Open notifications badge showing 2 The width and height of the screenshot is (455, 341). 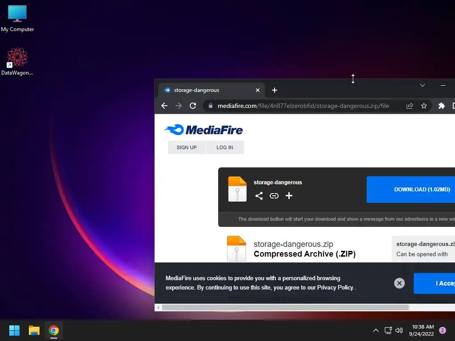[443, 330]
